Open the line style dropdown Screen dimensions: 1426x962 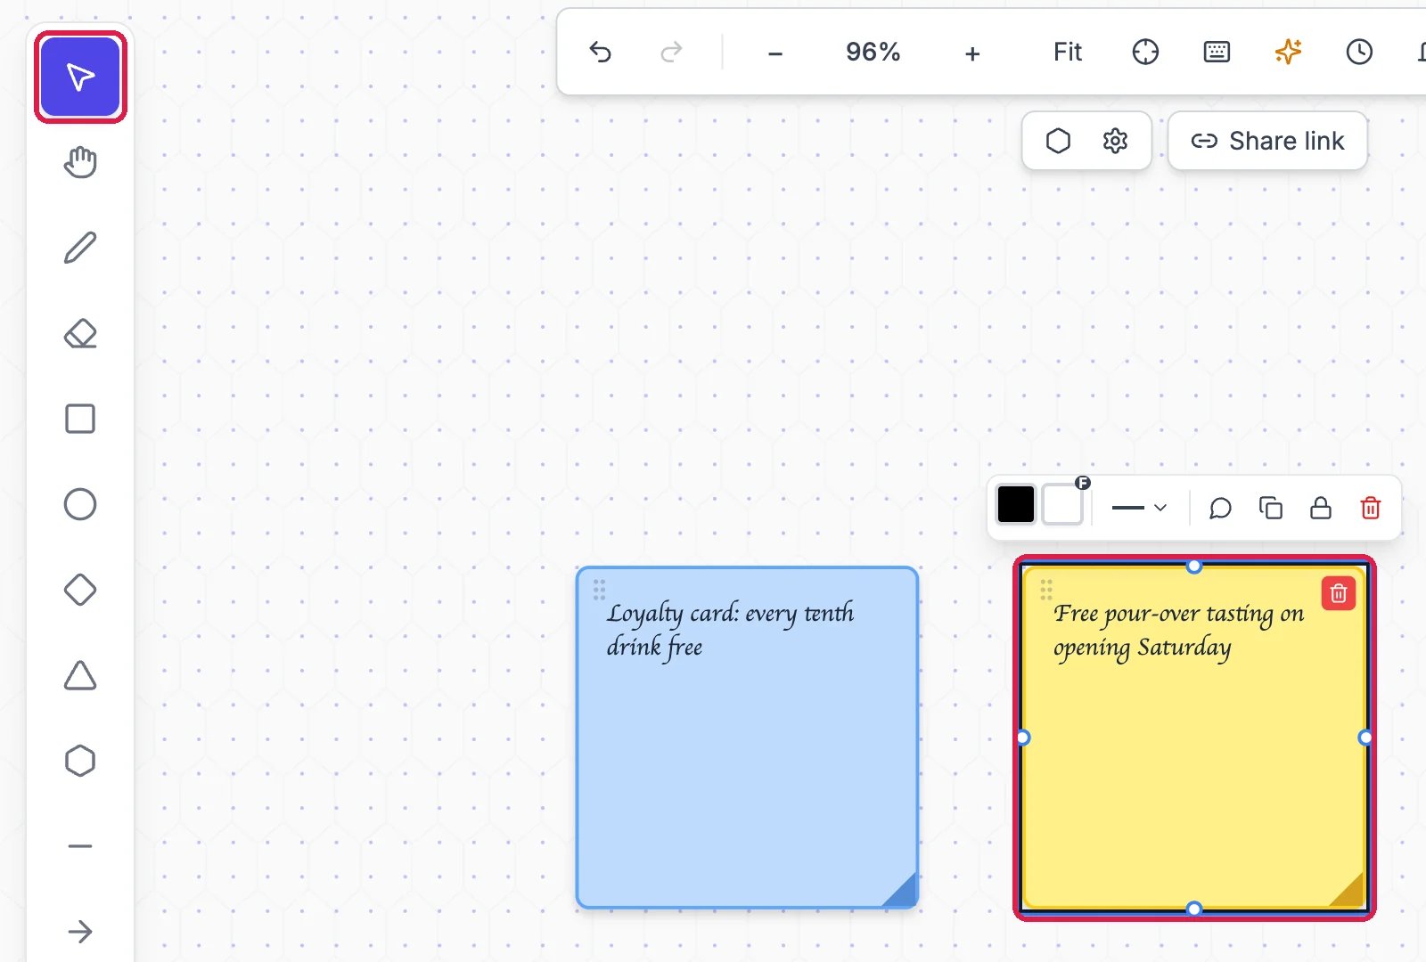pyautogui.click(x=1140, y=508)
